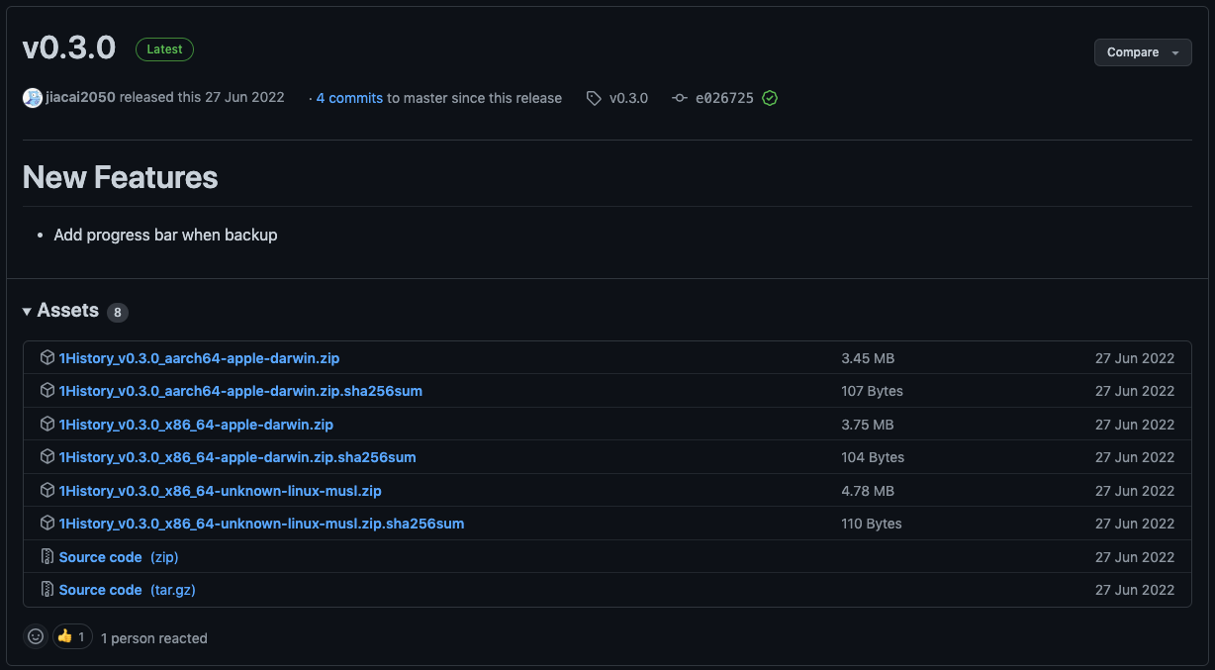This screenshot has width=1215, height=670.
Task: Open the 4 commits link
Action: coord(350,98)
